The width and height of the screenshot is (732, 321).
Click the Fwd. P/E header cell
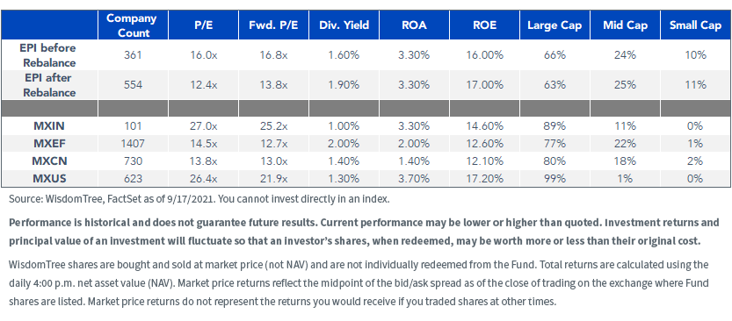[x=273, y=25]
